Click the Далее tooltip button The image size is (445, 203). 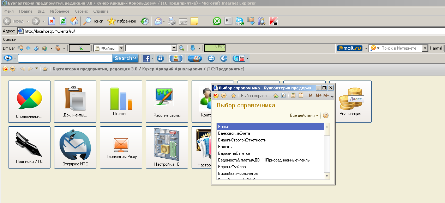(x=355, y=100)
